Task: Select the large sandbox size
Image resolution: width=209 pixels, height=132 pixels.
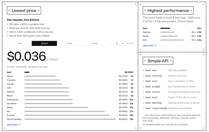Action: point(69,43)
